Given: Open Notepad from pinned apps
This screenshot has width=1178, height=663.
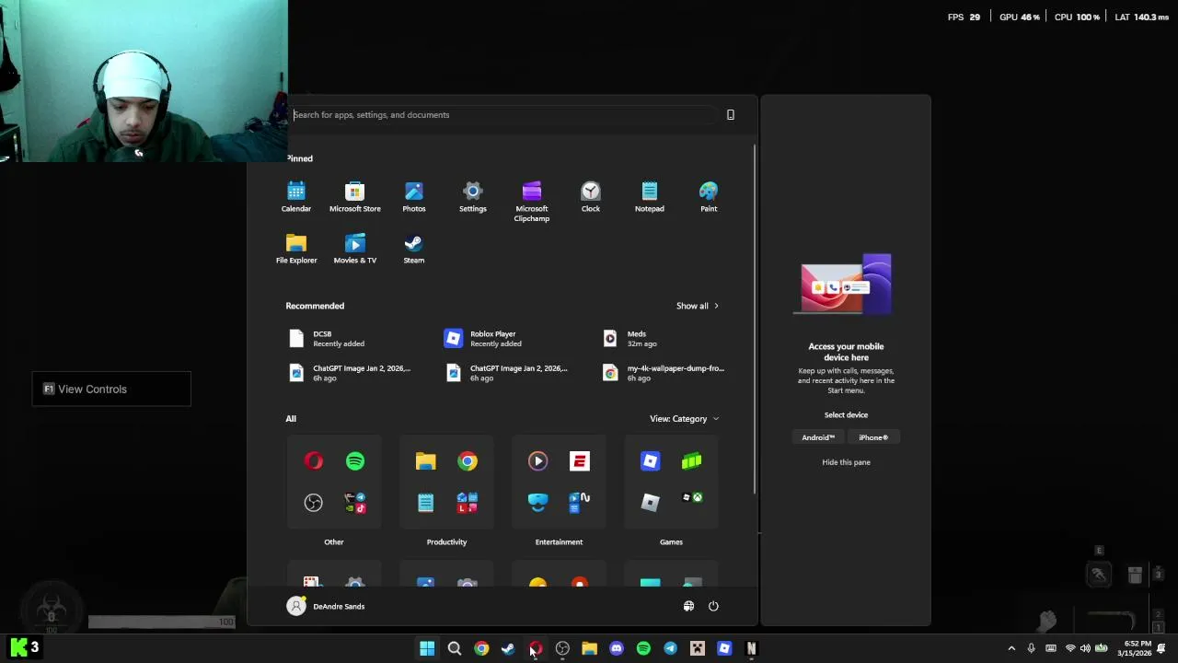Looking at the screenshot, I should click(649, 196).
